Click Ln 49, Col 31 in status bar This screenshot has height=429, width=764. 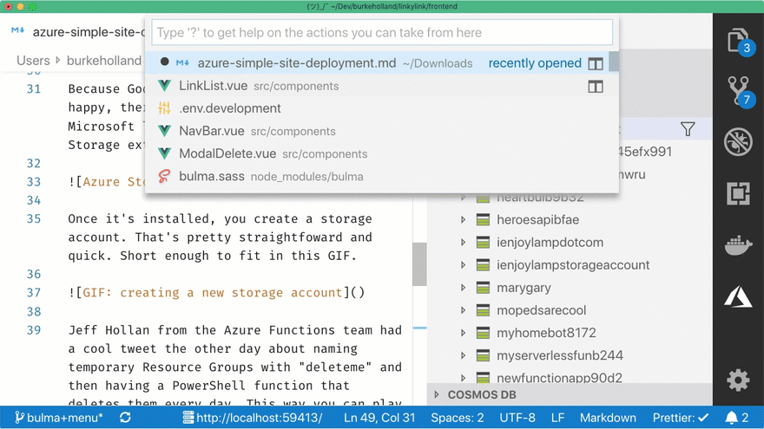(379, 418)
